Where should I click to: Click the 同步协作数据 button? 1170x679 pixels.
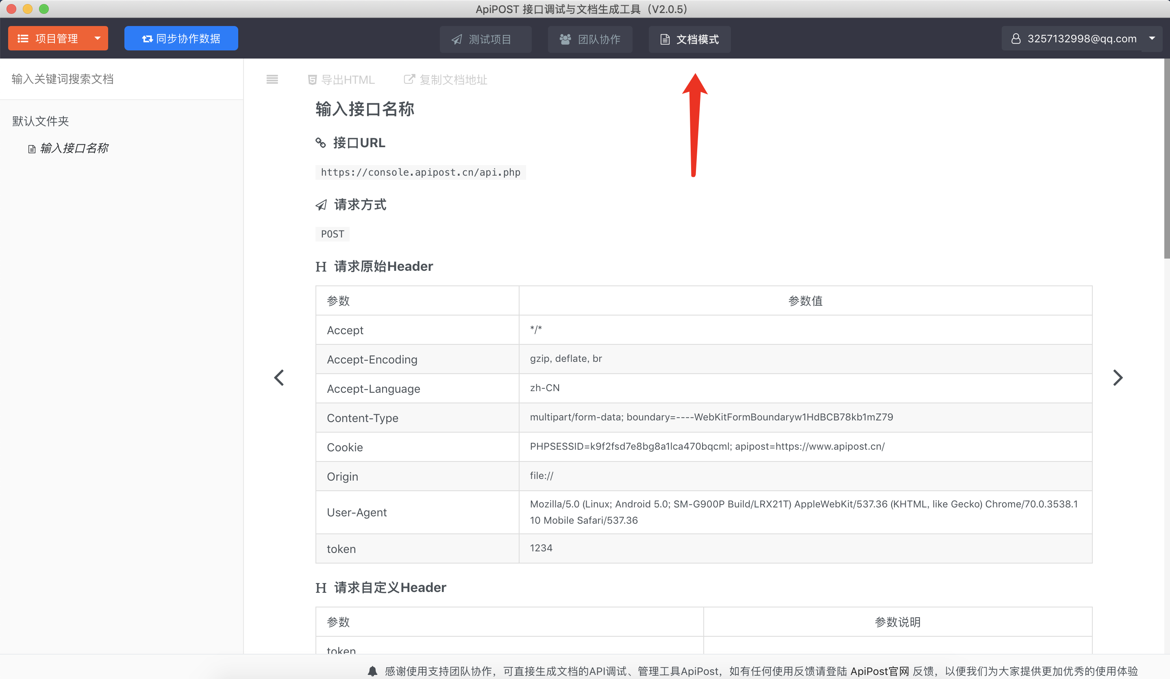click(x=181, y=38)
